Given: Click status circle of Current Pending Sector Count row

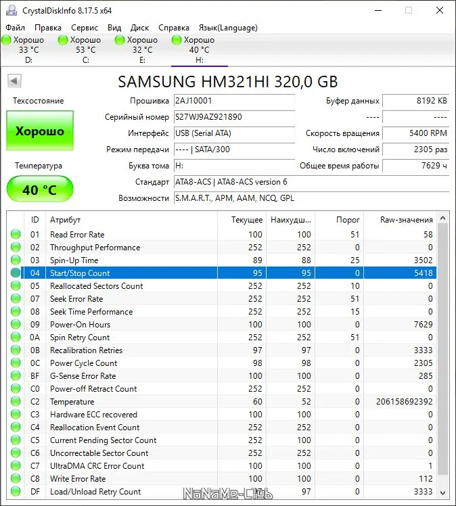Looking at the screenshot, I should point(16,440).
